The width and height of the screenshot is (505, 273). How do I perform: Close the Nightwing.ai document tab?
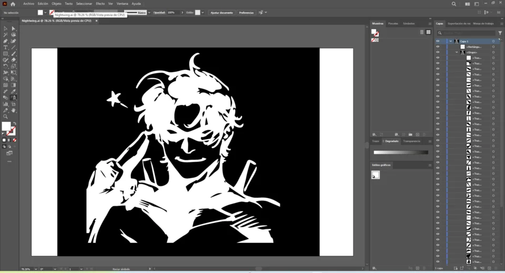[96, 20]
